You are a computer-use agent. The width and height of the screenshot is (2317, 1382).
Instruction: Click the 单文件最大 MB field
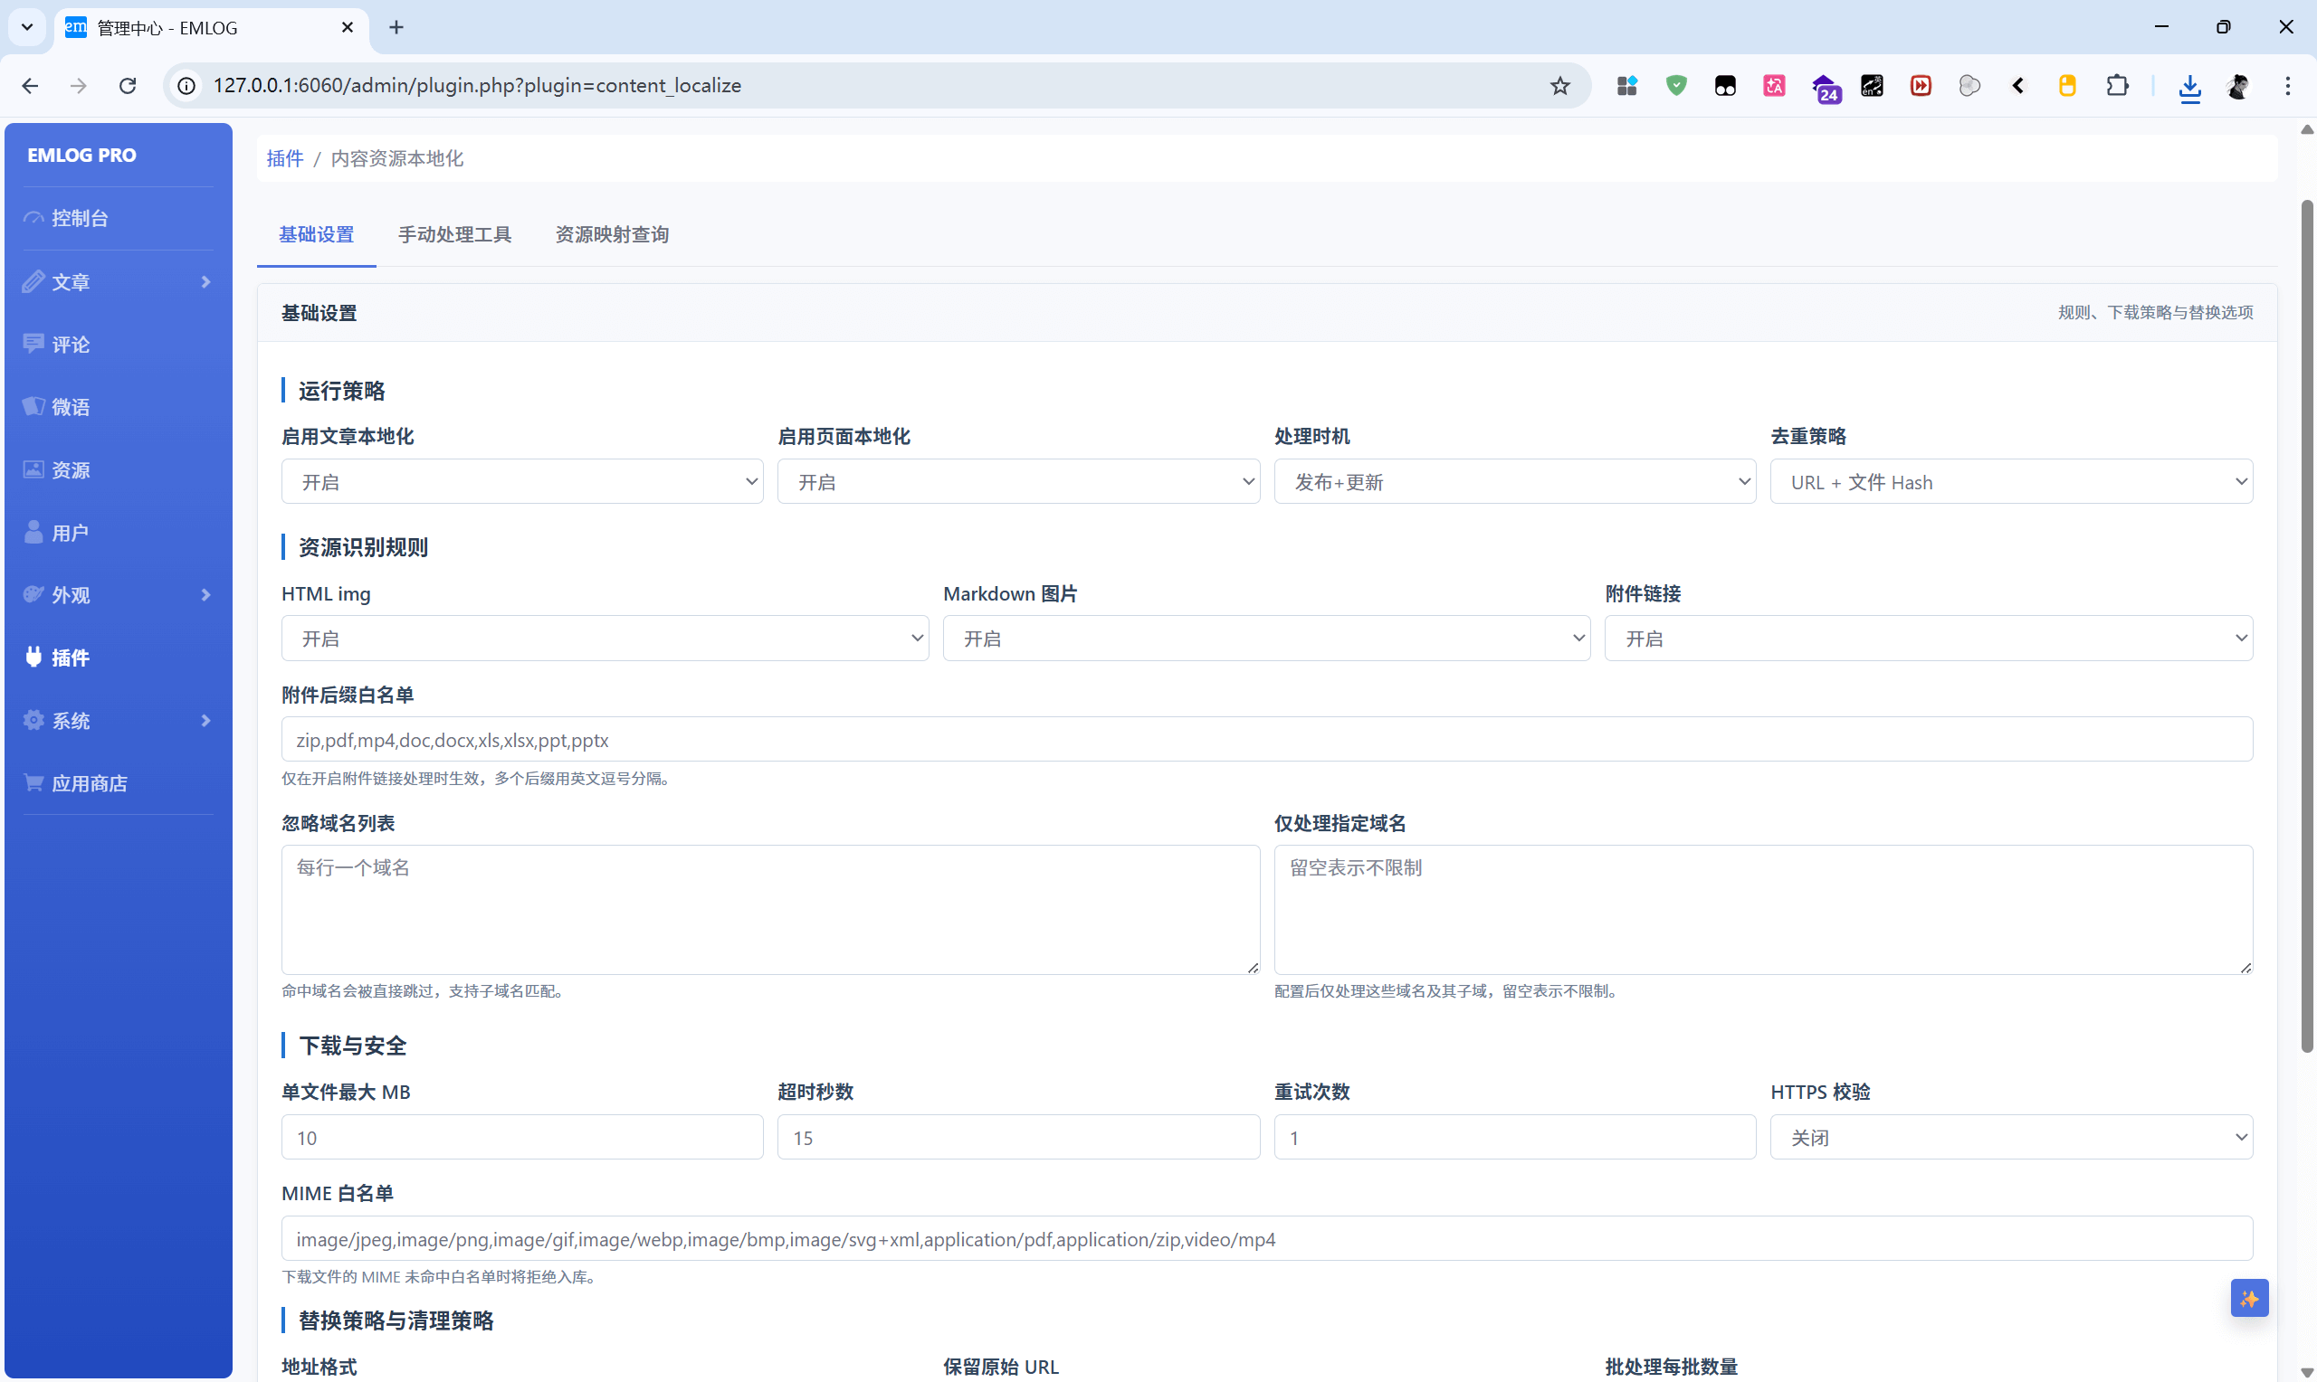click(x=521, y=1137)
